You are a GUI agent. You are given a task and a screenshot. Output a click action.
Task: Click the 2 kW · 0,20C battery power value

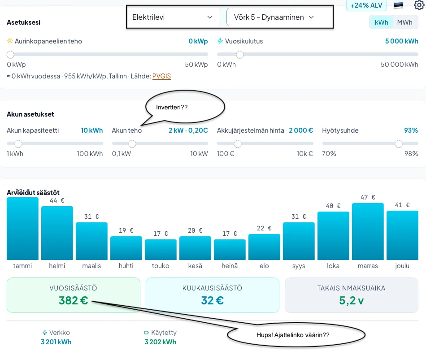188,130
